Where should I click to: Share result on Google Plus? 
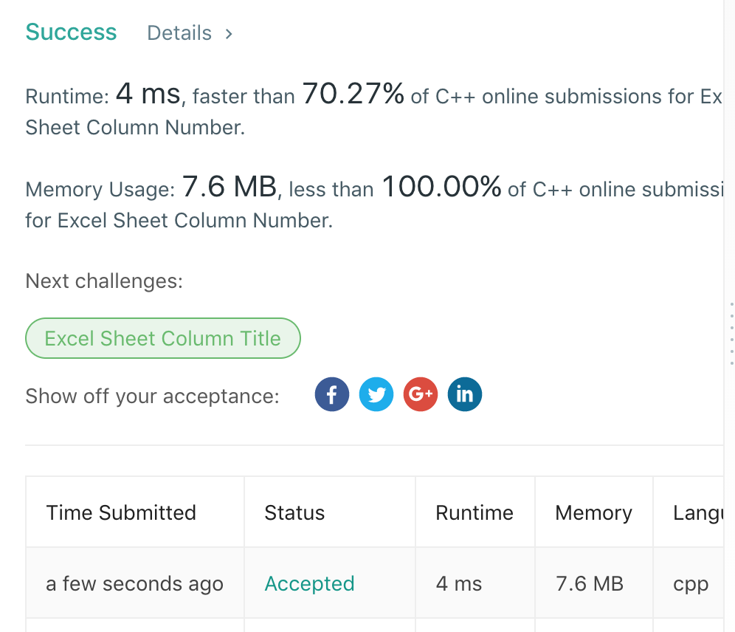(x=421, y=395)
